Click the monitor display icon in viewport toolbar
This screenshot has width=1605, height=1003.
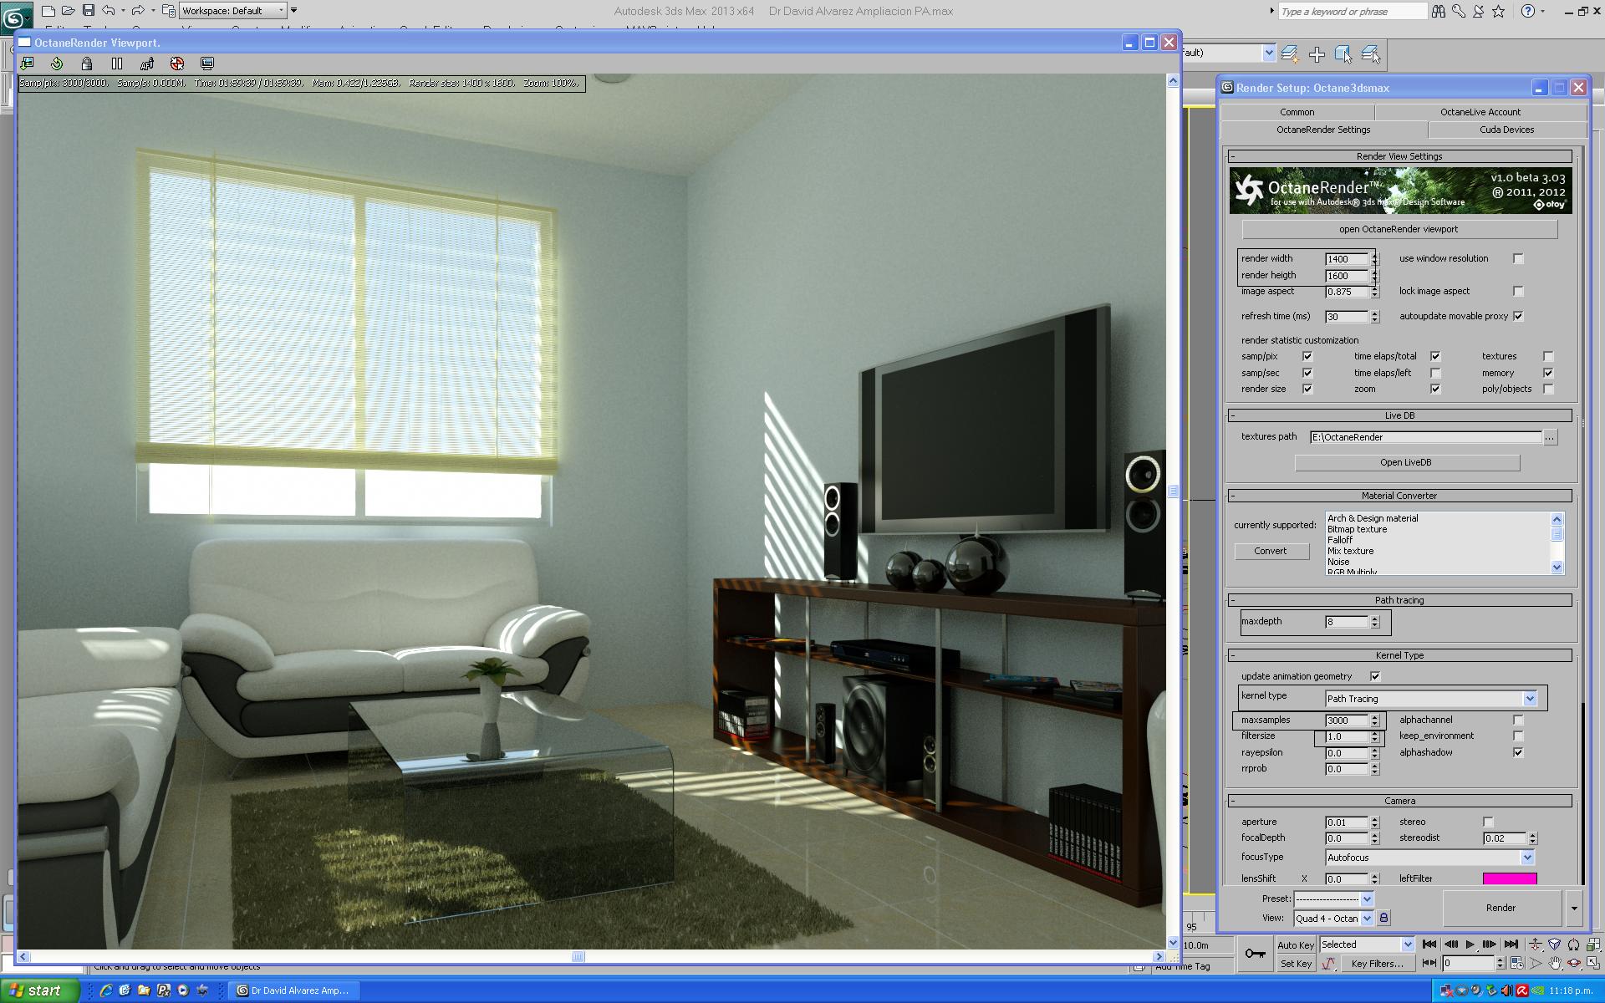(x=207, y=64)
